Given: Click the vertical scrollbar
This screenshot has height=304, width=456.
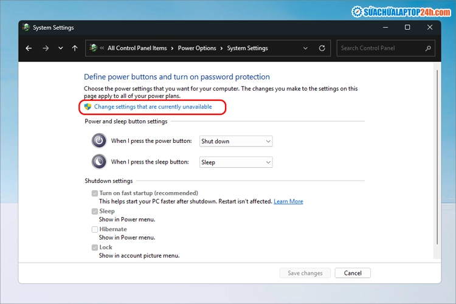Looking at the screenshot, I should coord(437,157).
